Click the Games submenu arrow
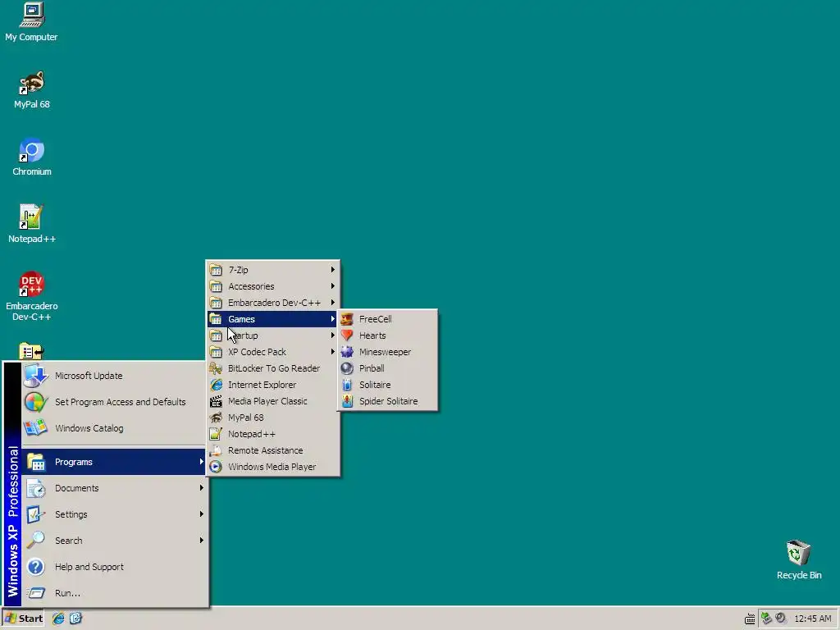The width and height of the screenshot is (840, 630). [333, 319]
